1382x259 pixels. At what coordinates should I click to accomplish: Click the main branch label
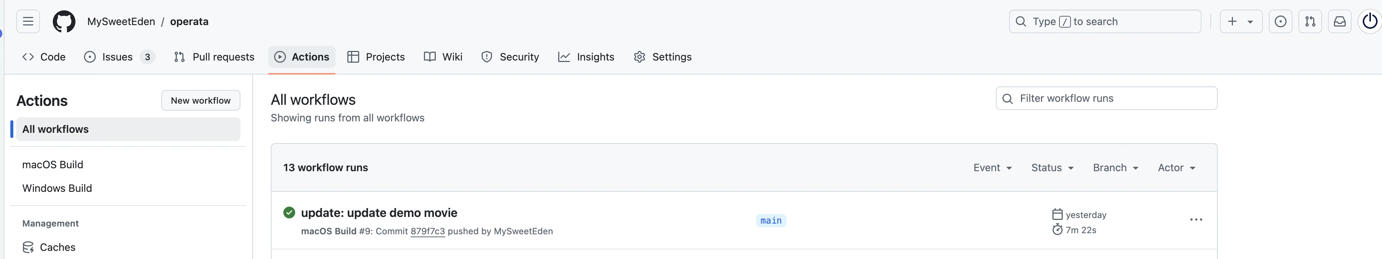(771, 221)
